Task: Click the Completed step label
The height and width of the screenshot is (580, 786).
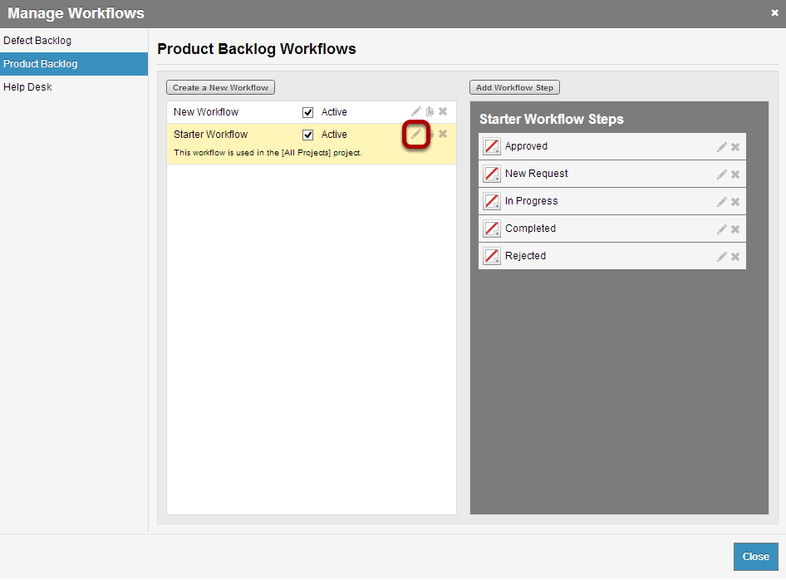Action: pyautogui.click(x=530, y=229)
